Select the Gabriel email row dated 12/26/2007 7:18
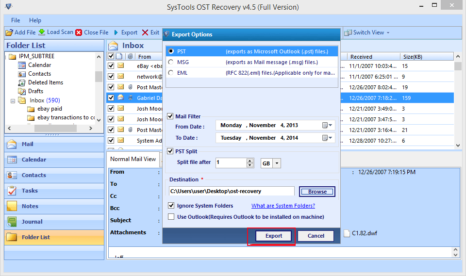This screenshot has height=276, width=466. coord(280,98)
